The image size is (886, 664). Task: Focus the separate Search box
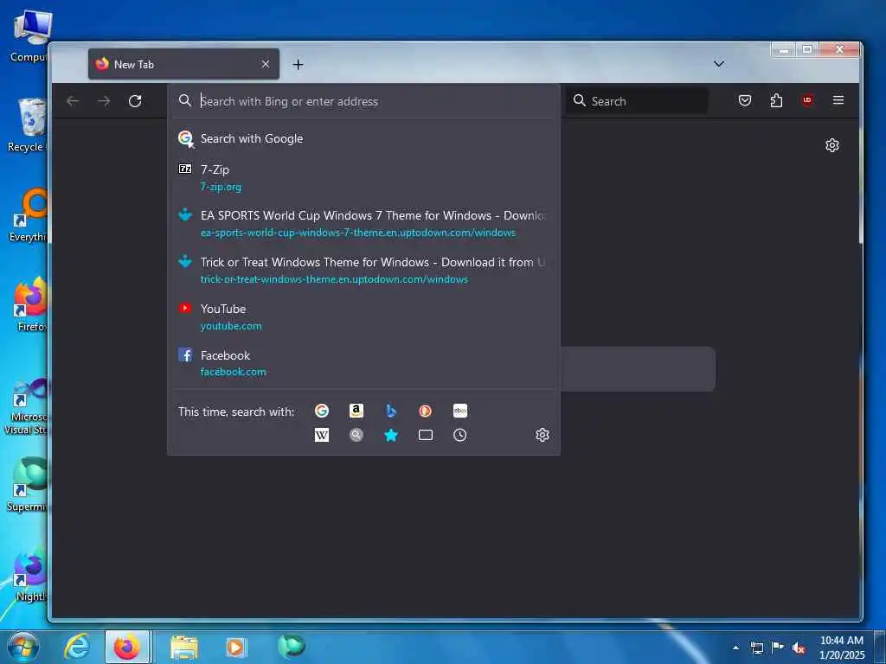[637, 101]
